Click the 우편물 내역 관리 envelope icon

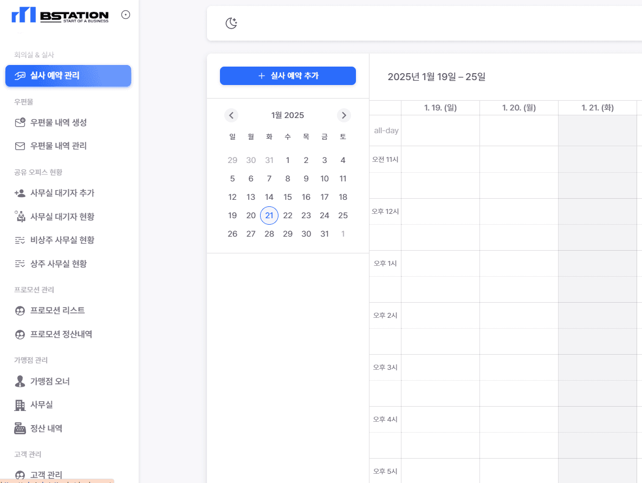[x=20, y=146]
